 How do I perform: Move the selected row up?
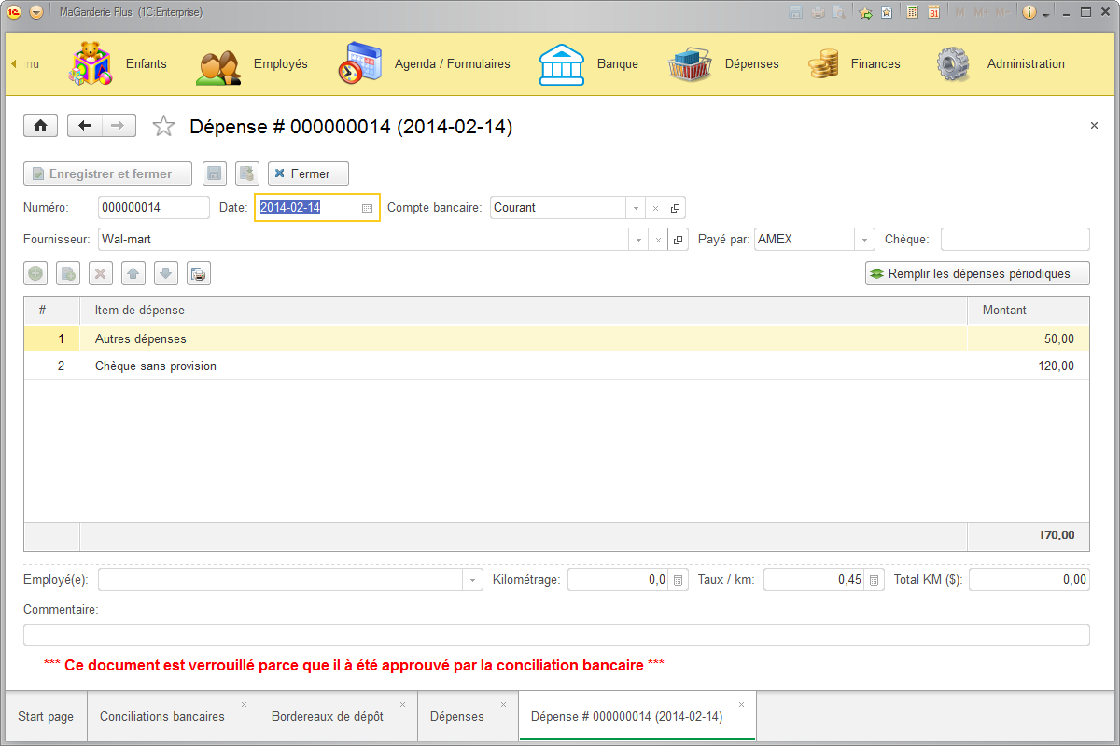tap(133, 273)
